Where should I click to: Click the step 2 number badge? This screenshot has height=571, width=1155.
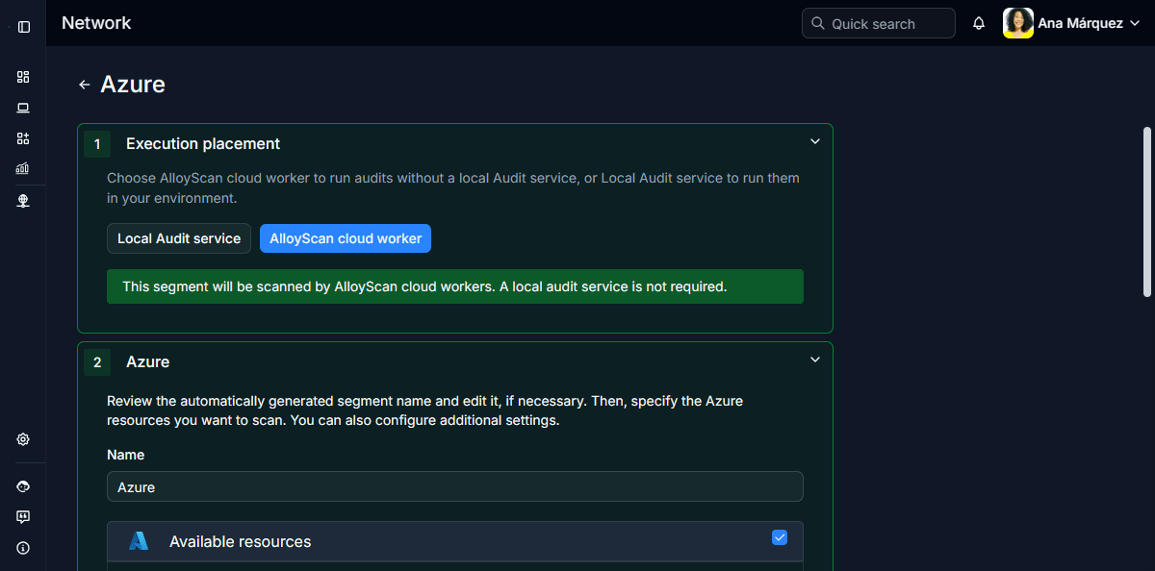pyautogui.click(x=97, y=362)
